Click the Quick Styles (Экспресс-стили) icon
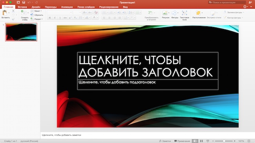 coord(213,13)
